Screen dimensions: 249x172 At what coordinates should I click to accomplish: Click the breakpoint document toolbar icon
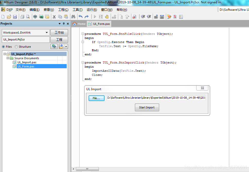click(x=134, y=17)
